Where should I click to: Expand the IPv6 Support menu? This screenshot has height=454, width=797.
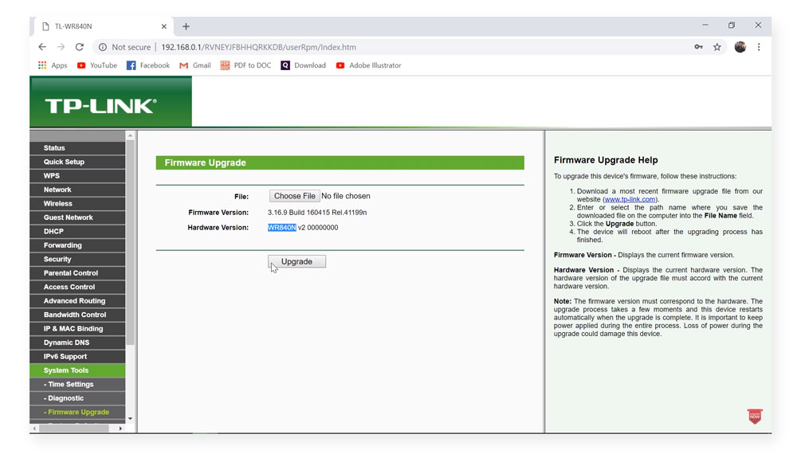(77, 357)
